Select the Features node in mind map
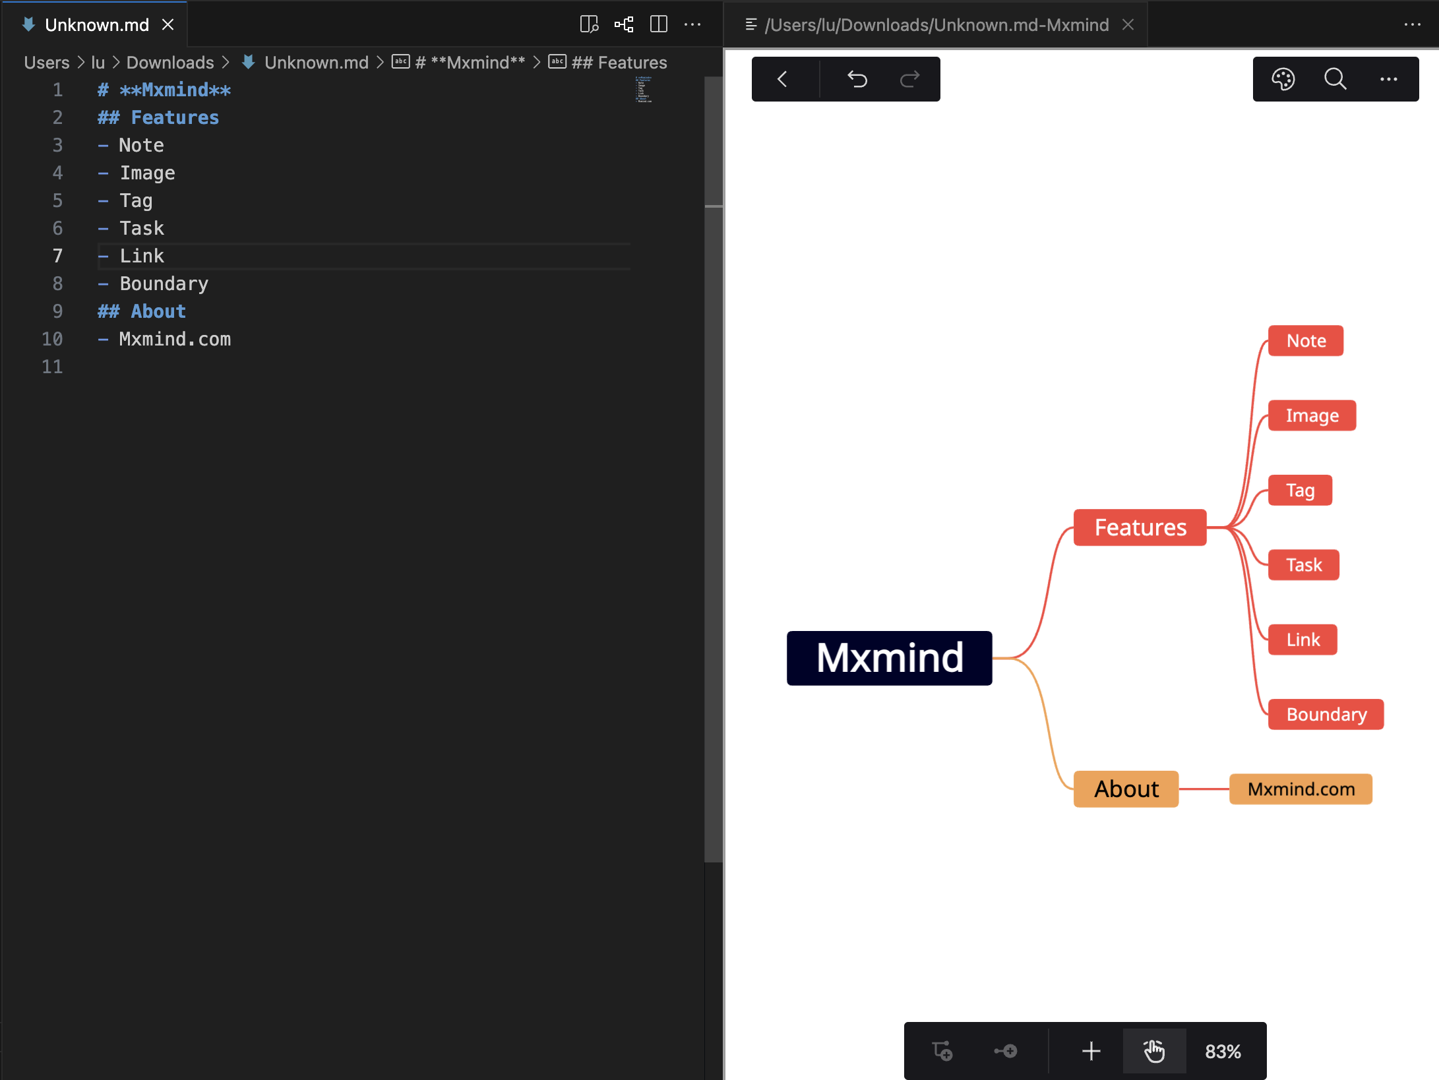 [1140, 527]
